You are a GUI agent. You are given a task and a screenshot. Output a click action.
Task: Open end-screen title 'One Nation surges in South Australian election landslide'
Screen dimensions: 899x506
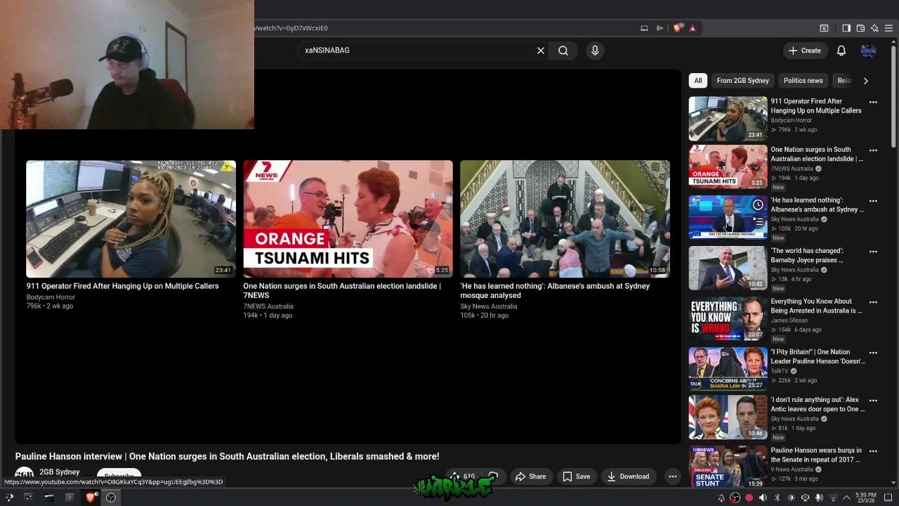(341, 291)
